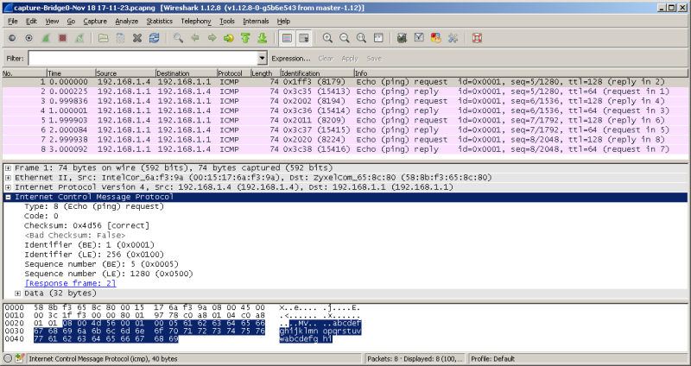Select packet 2 with ID 0x3c35

coord(345,91)
